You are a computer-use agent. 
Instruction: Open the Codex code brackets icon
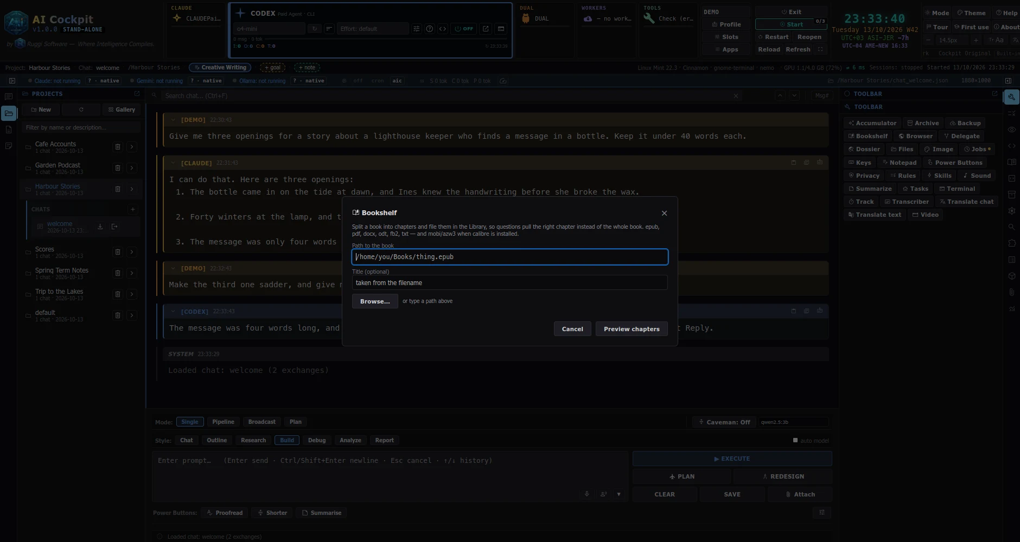click(x=443, y=29)
